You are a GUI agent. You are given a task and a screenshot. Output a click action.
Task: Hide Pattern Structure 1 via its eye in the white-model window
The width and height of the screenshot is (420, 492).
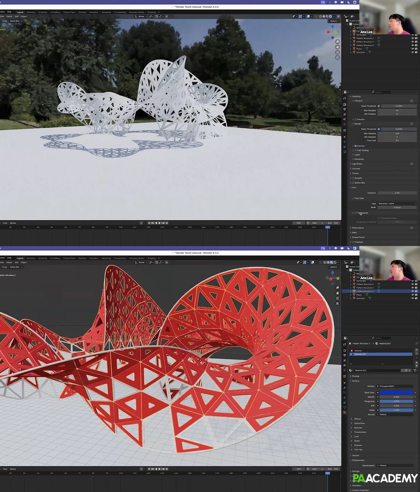tap(413, 38)
